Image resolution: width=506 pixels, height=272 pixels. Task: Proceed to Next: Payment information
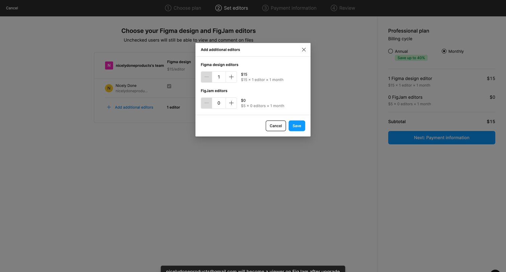442,138
